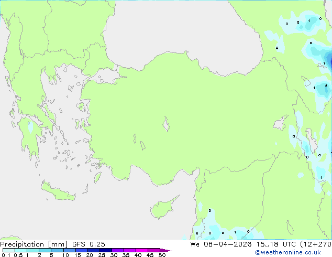Click the '50' legend label
Viewport: 332px width, 257px height.
tap(162, 255)
